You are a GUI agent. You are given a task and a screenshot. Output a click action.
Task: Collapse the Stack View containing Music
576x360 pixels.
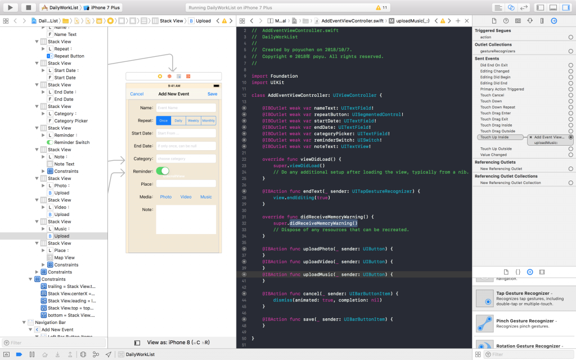coord(37,222)
